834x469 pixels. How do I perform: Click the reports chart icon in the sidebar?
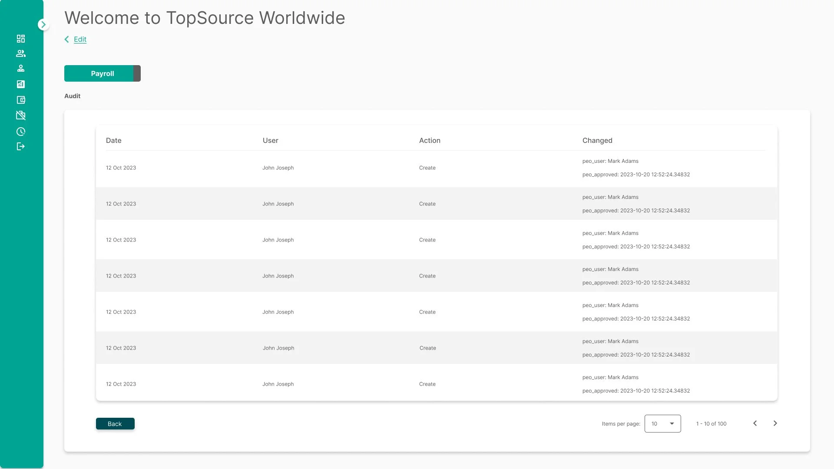(x=21, y=84)
